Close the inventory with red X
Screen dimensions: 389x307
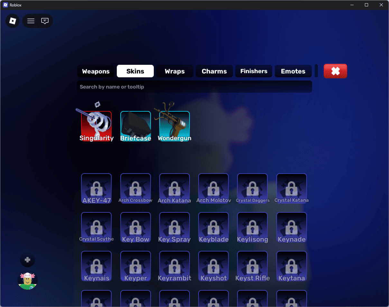coord(335,71)
